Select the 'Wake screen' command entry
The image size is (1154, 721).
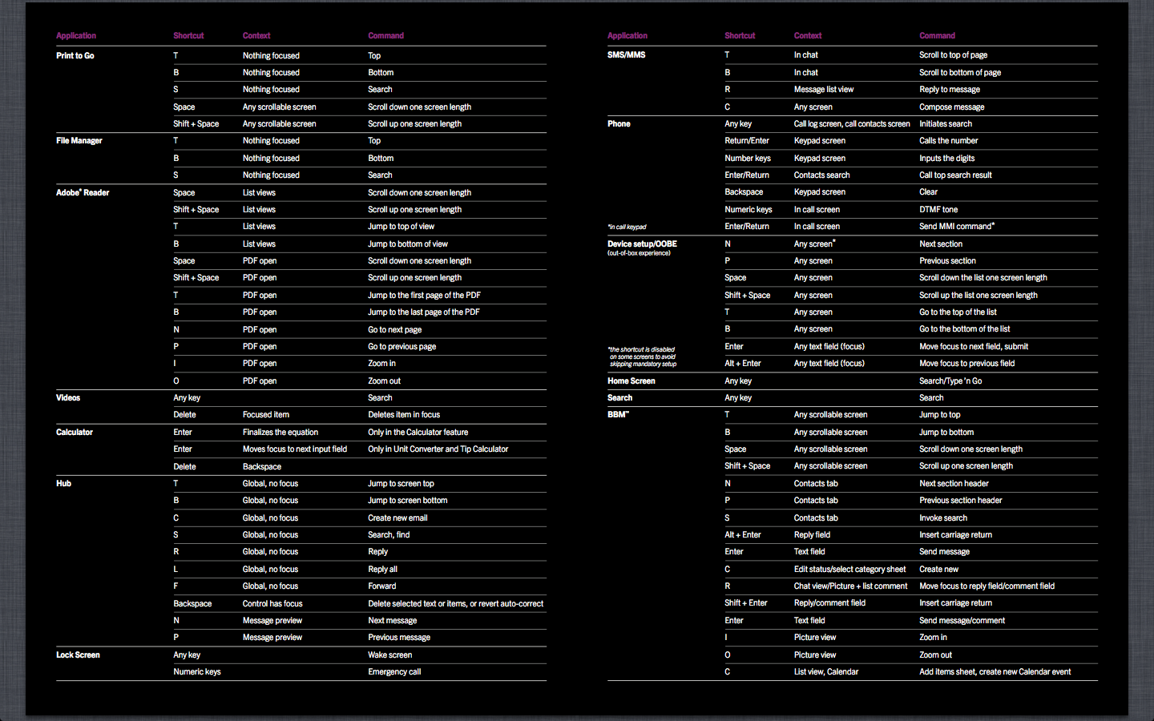click(x=389, y=655)
